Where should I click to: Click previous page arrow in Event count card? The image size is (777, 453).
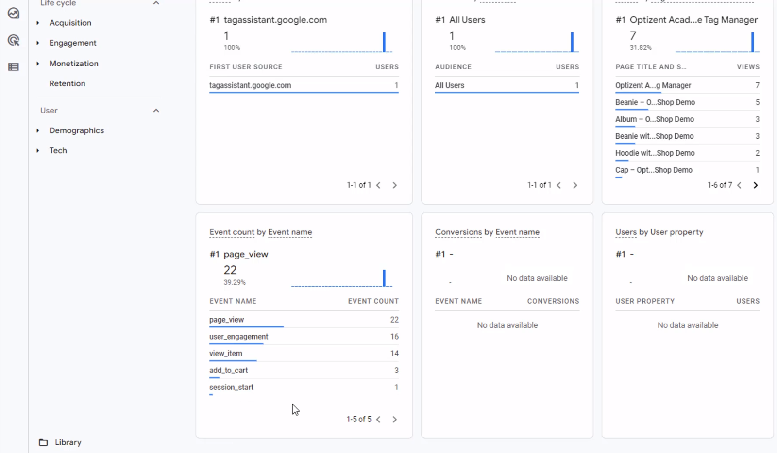coord(378,419)
